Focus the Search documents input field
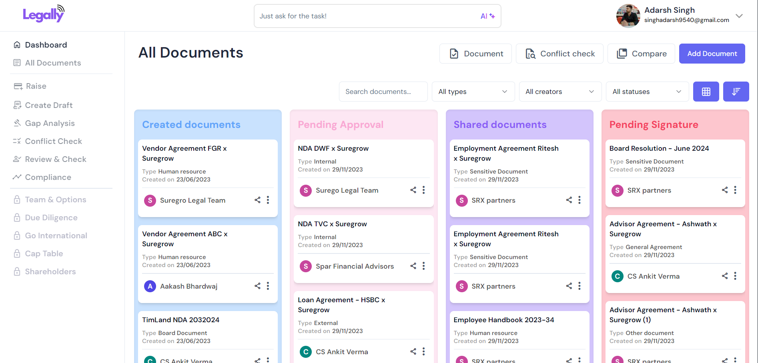The image size is (758, 363). click(x=383, y=92)
